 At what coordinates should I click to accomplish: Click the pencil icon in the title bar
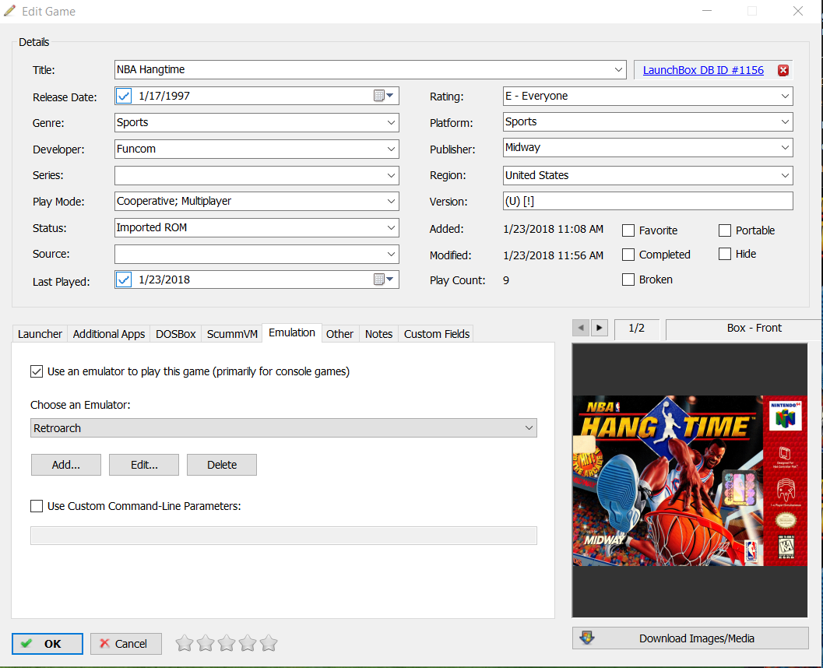[x=9, y=11]
